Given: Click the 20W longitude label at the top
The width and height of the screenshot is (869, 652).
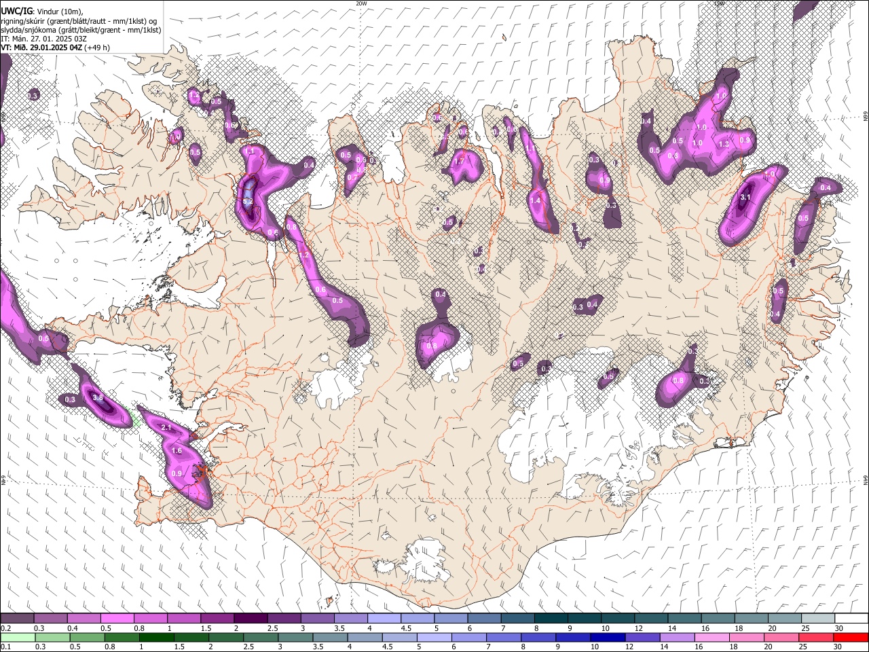Looking at the screenshot, I should 361,3.
